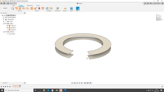This screenshot has width=164, height=92.
Task: Open the Insert dropdown menu
Action: click(72, 11)
